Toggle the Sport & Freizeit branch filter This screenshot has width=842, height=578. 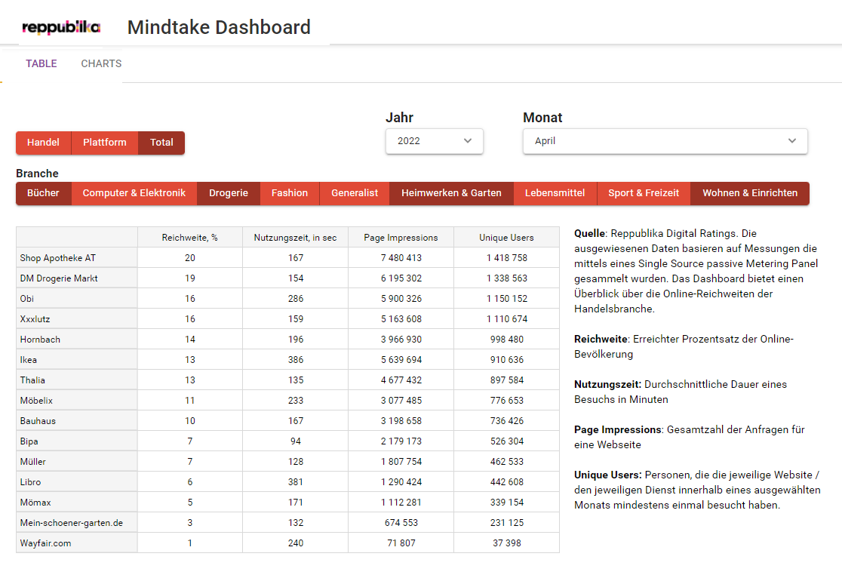(x=644, y=193)
